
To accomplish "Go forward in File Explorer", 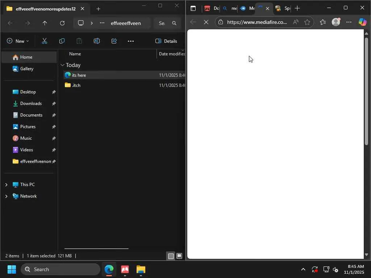I will 28,23.
